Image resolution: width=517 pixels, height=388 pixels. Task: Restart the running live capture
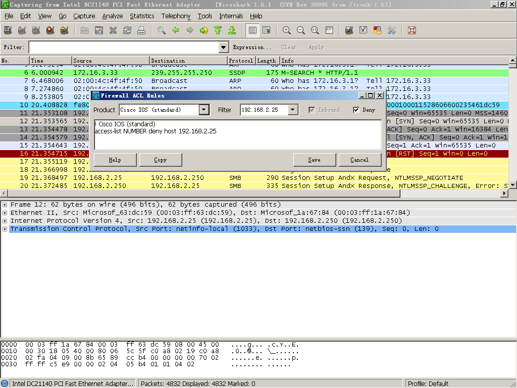coord(64,30)
